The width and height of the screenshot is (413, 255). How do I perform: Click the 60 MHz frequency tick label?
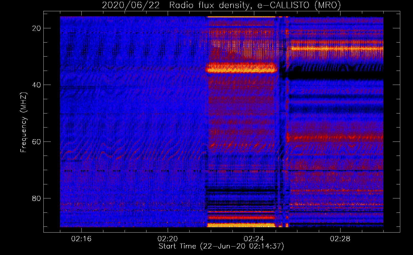[37, 142]
